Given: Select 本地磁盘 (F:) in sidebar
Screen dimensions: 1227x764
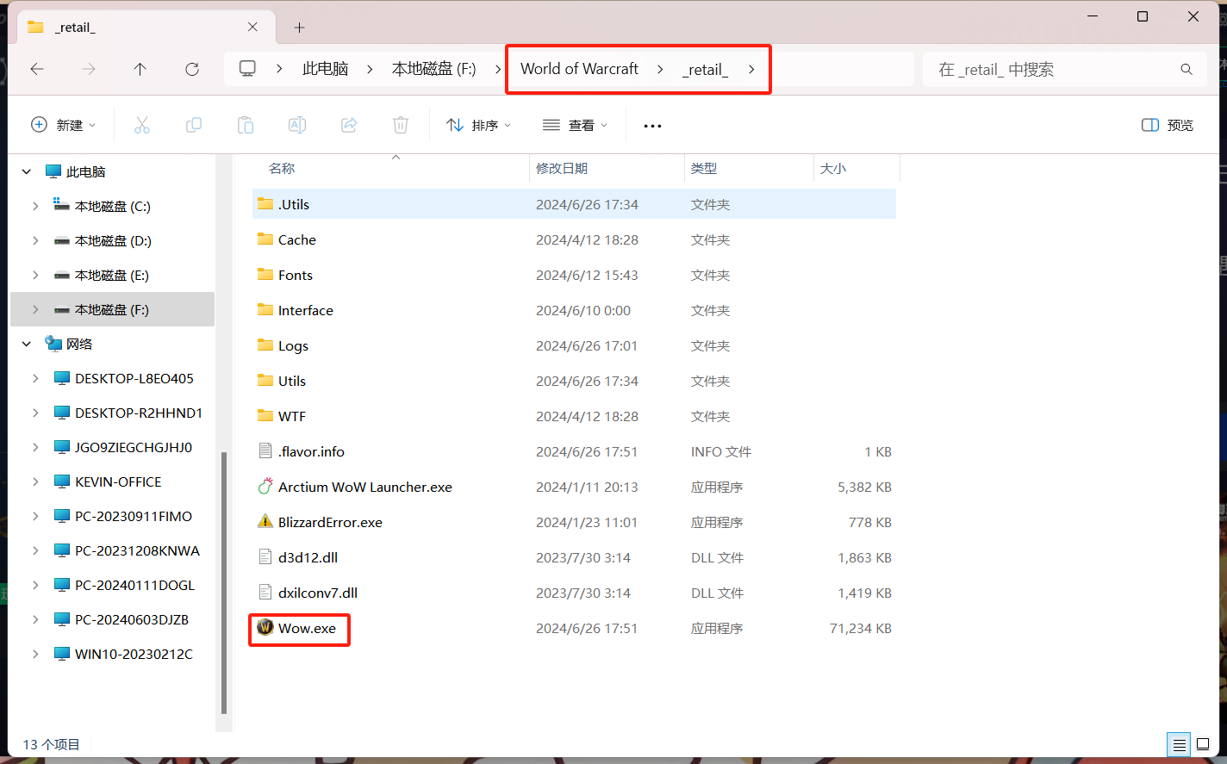Looking at the screenshot, I should pyautogui.click(x=112, y=309).
